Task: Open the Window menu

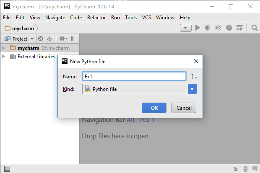Action: [165, 18]
